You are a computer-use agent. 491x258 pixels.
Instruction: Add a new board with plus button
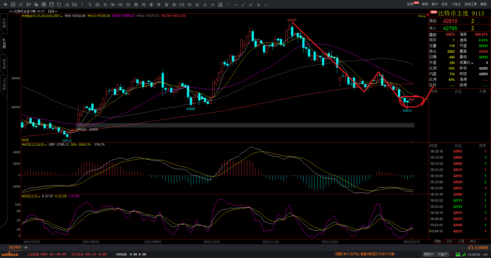coord(26,248)
